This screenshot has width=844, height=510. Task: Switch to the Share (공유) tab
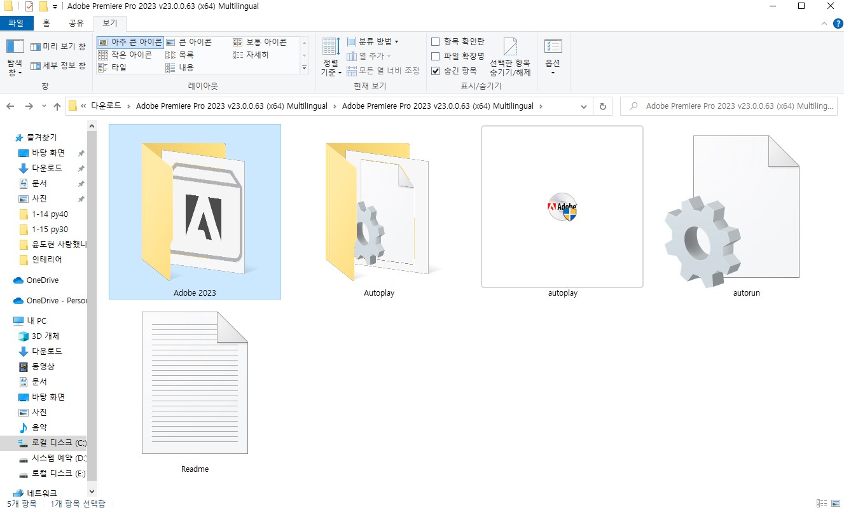pyautogui.click(x=76, y=23)
